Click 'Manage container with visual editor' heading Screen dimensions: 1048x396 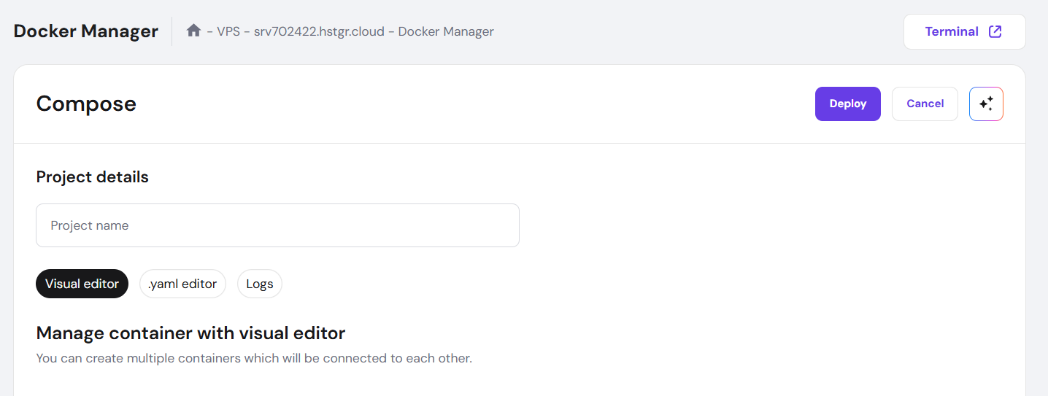(190, 333)
